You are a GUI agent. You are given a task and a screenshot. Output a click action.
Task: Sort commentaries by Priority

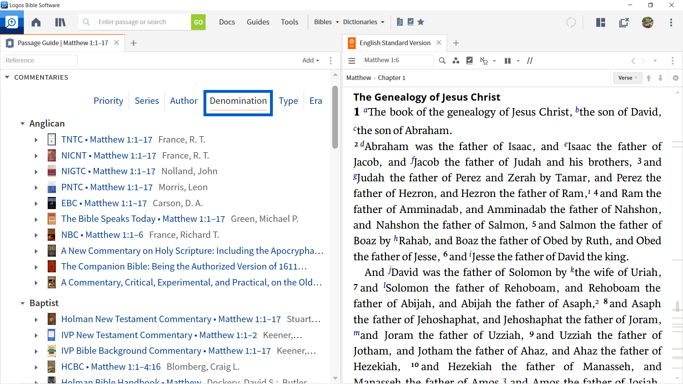[x=108, y=101]
